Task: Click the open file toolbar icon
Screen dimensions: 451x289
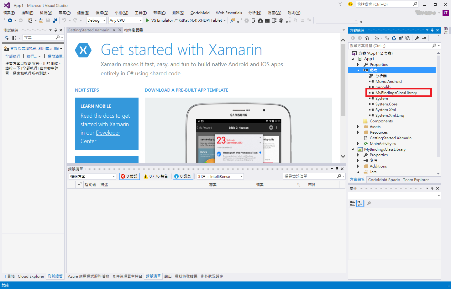Action: [41, 20]
